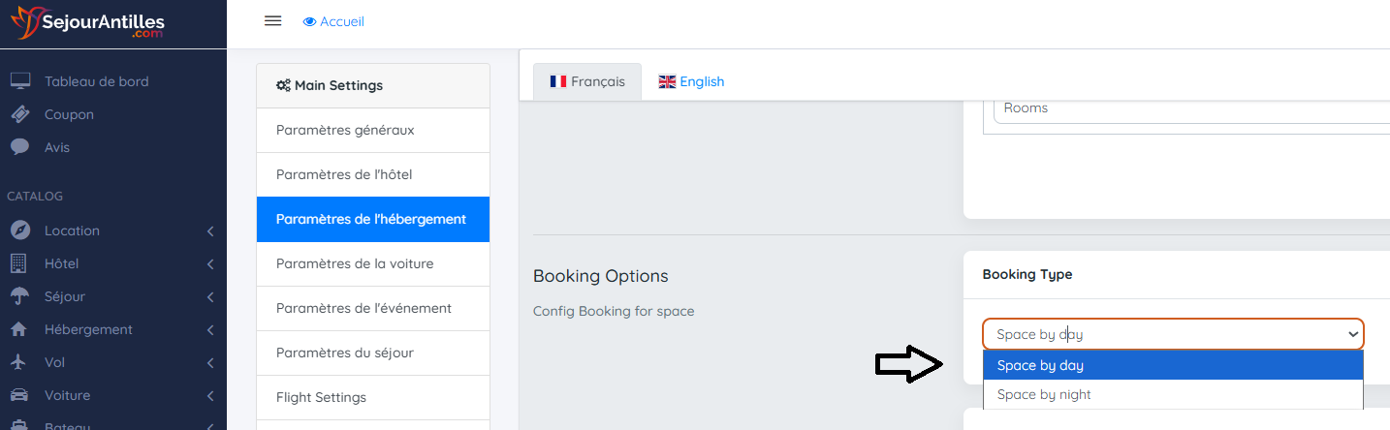
Task: Click the Accueil link
Action: click(x=333, y=21)
